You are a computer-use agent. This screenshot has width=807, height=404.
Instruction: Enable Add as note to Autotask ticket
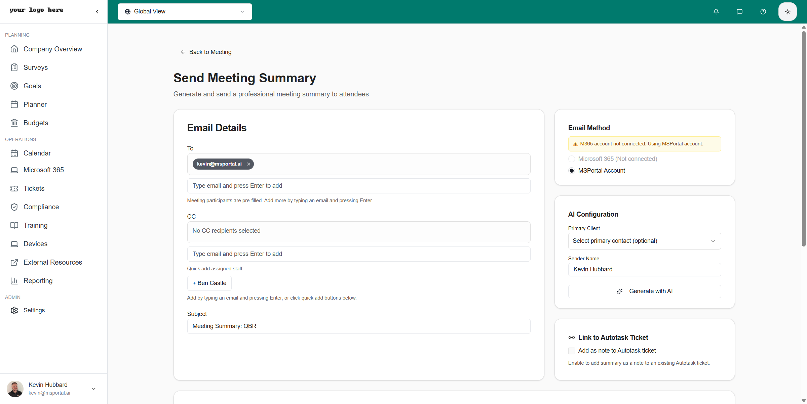click(x=571, y=351)
